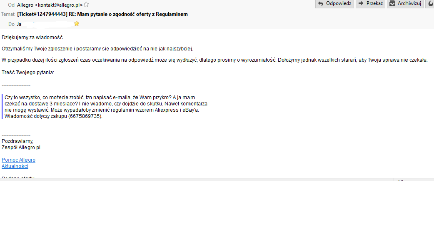Click the forward arrow icon in Przekaż
Viewport: 434px width, 225px height.
[x=361, y=3]
